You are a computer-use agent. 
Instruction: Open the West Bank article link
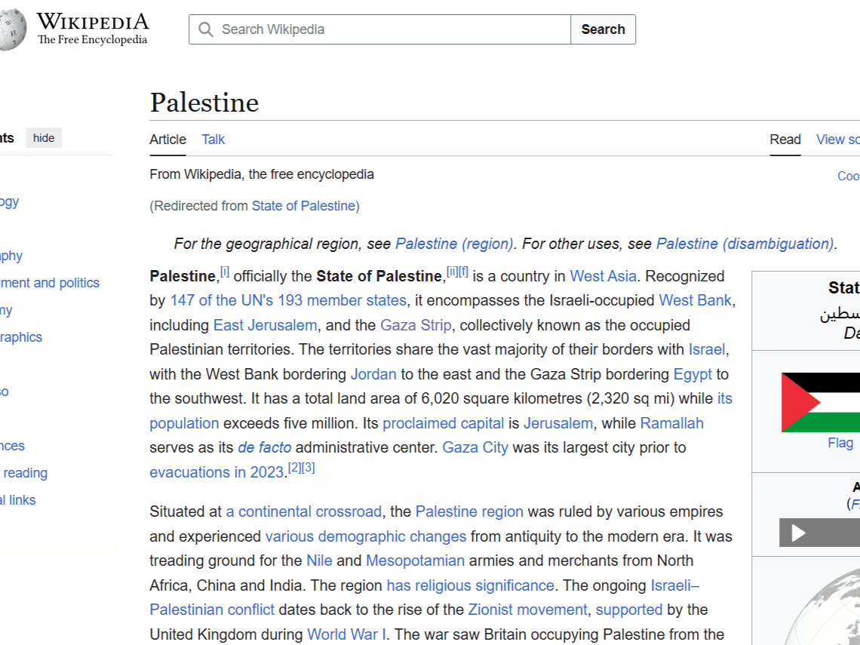point(695,300)
